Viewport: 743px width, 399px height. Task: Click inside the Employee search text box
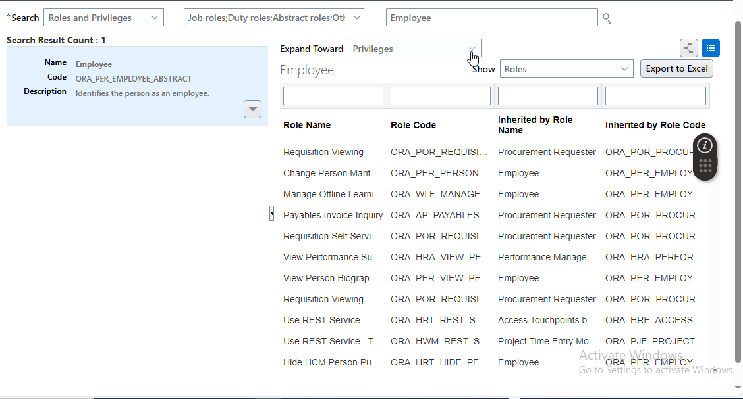pos(491,17)
